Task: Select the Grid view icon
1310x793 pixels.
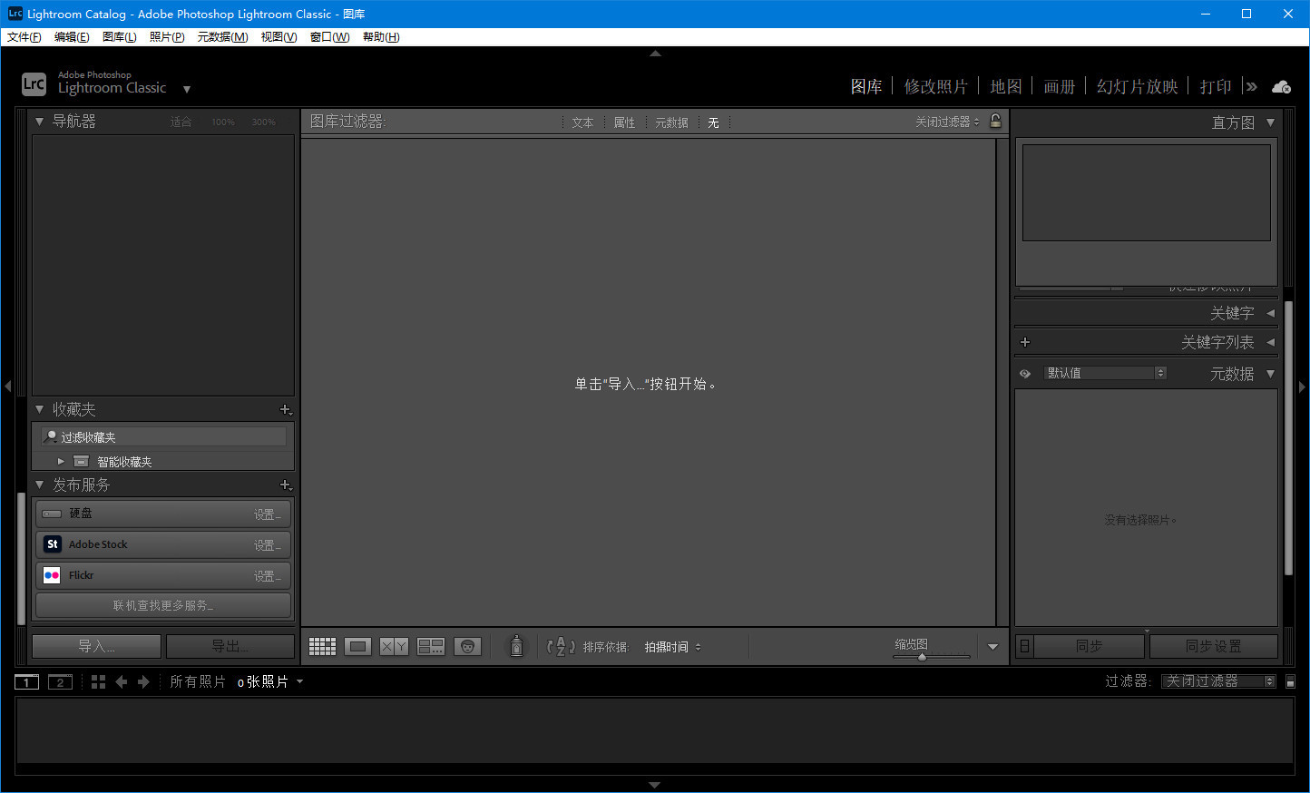Action: (x=322, y=646)
